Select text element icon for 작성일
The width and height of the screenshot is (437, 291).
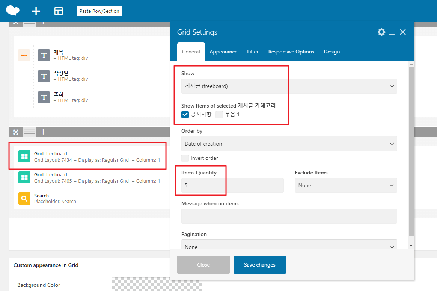click(44, 76)
